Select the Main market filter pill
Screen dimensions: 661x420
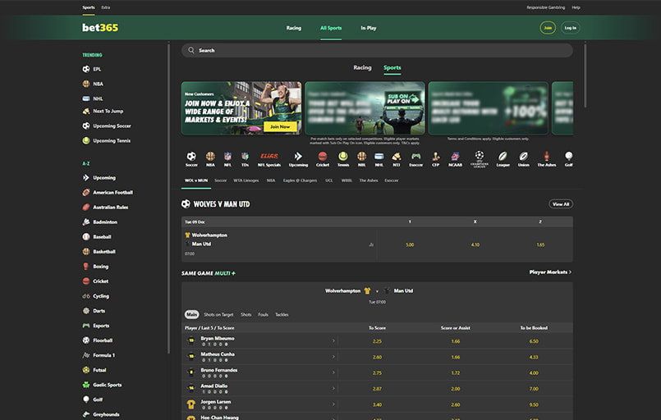tap(191, 314)
